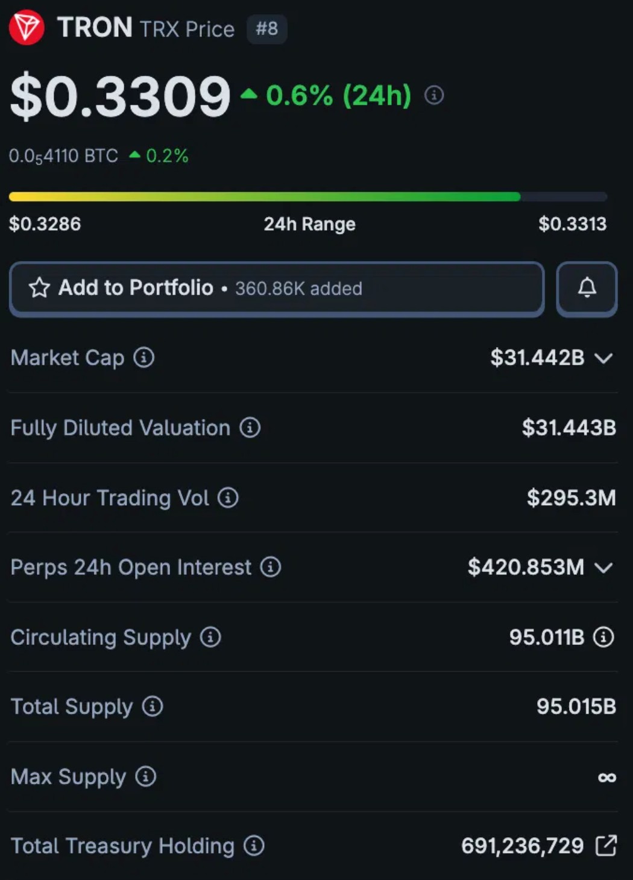The image size is (633, 880).
Task: Expand Perps Open Interest chevron
Action: pos(603,567)
